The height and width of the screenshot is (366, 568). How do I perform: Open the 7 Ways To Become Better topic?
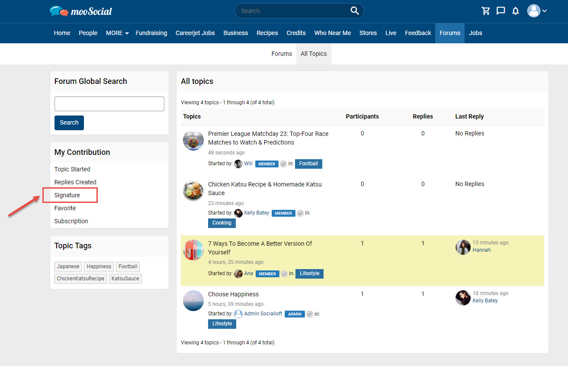click(x=260, y=248)
